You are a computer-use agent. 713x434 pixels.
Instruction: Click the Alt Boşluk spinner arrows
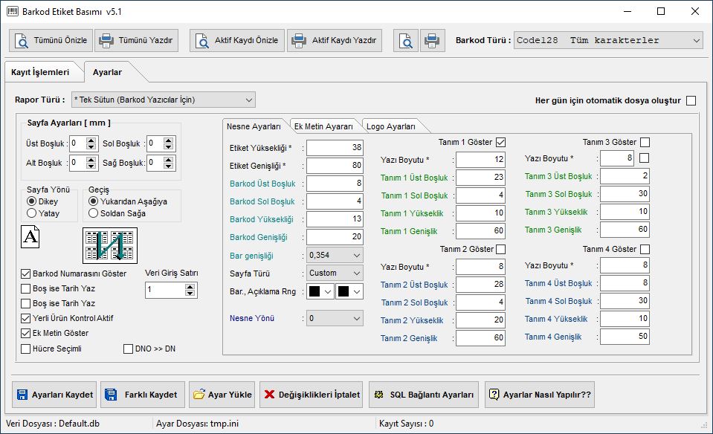coord(91,163)
